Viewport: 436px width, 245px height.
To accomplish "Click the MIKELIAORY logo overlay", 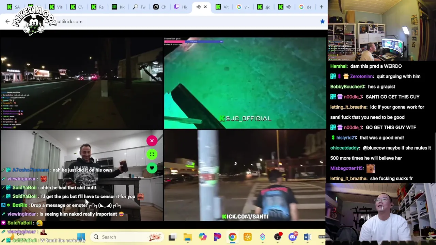I will pyautogui.click(x=34, y=21).
